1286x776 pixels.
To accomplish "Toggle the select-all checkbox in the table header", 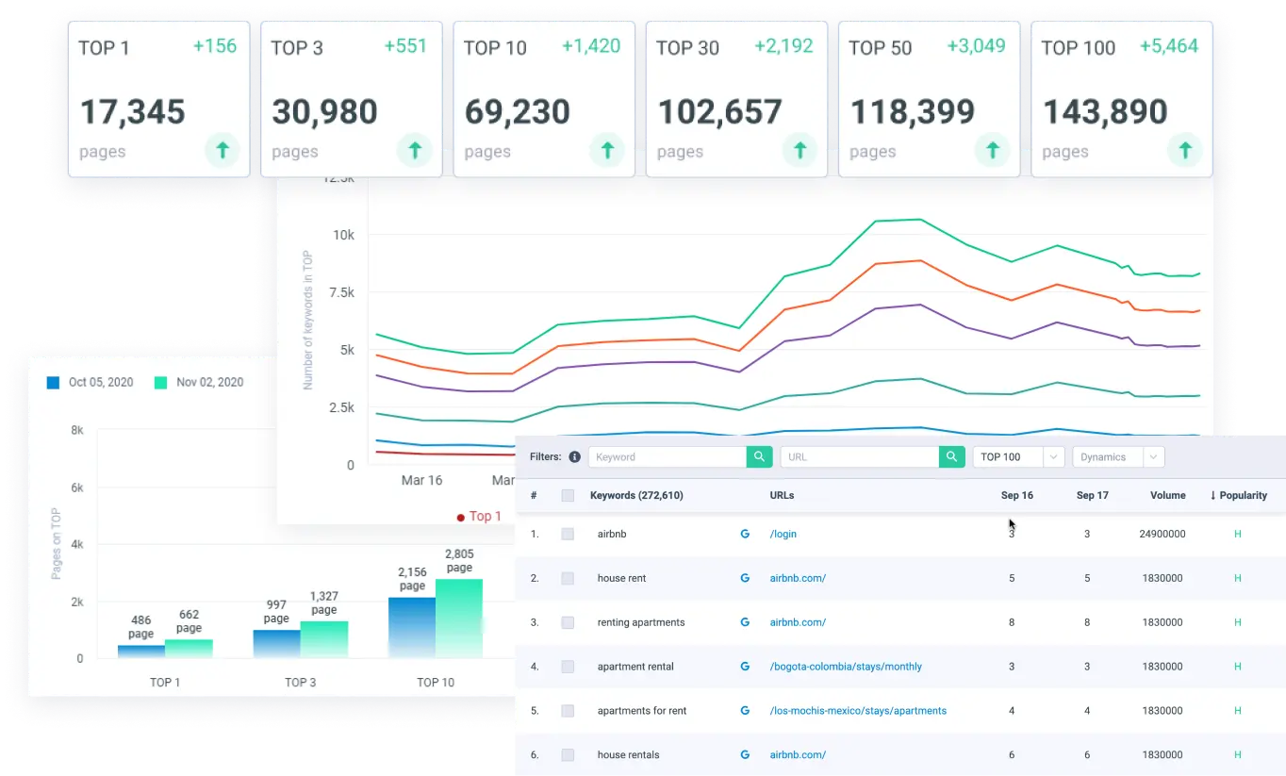I will (568, 495).
